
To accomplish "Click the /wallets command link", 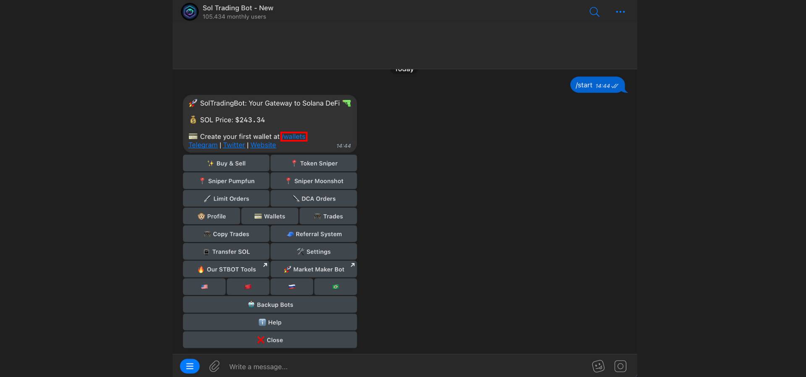I will pyautogui.click(x=294, y=137).
